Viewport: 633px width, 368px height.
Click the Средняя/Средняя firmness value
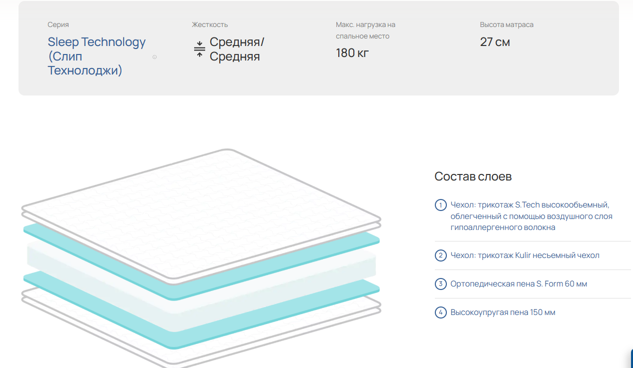click(237, 49)
